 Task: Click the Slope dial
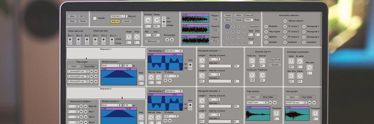pyautogui.click(x=128, y=37)
